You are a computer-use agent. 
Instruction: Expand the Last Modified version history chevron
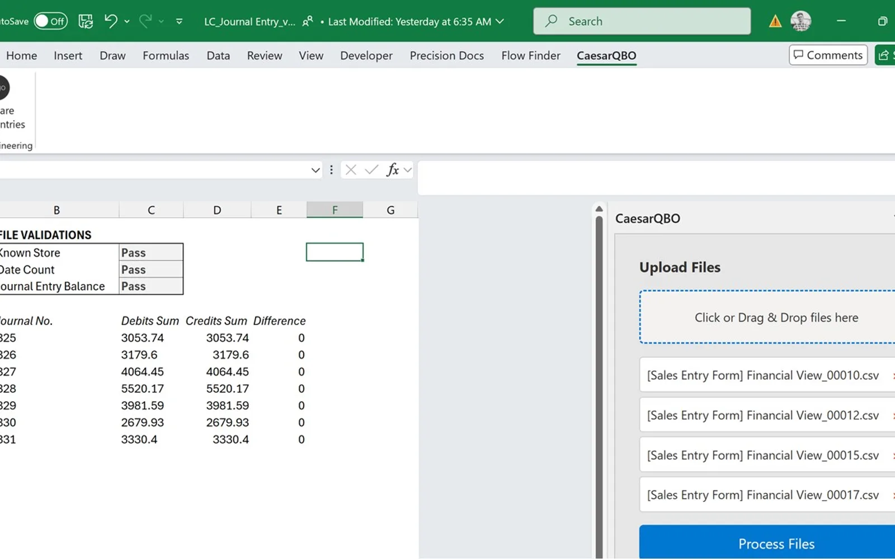click(500, 21)
